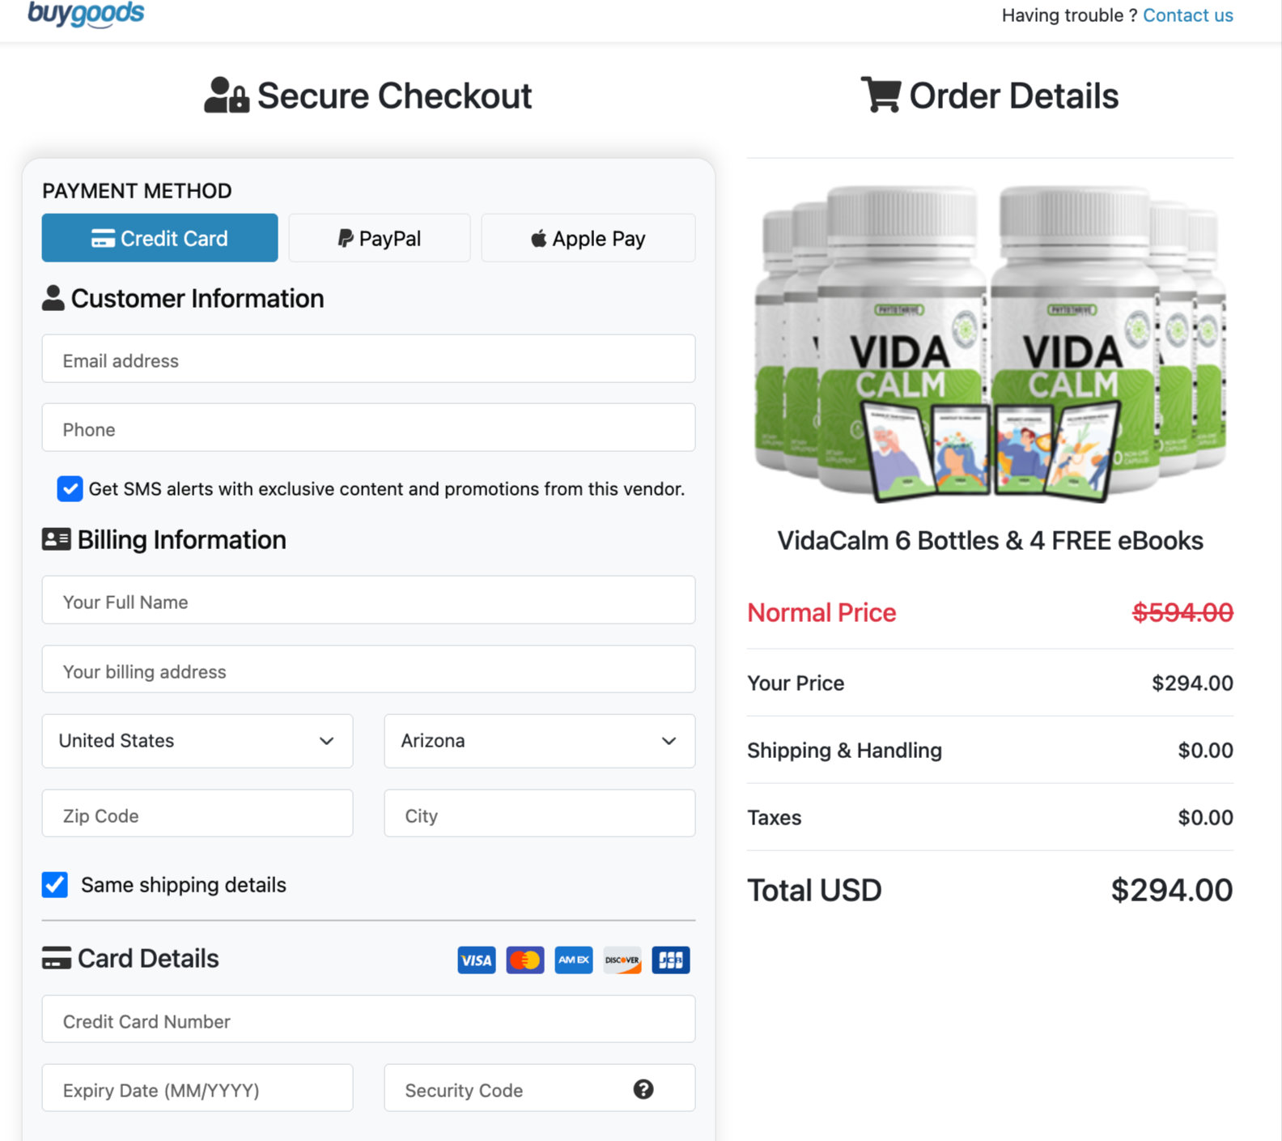This screenshot has height=1141, width=1282.
Task: Toggle Same shipping details checkbox
Action: (x=55, y=884)
